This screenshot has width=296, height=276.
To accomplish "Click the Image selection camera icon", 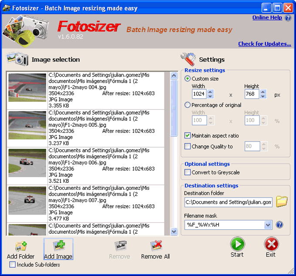I will click(17, 59).
